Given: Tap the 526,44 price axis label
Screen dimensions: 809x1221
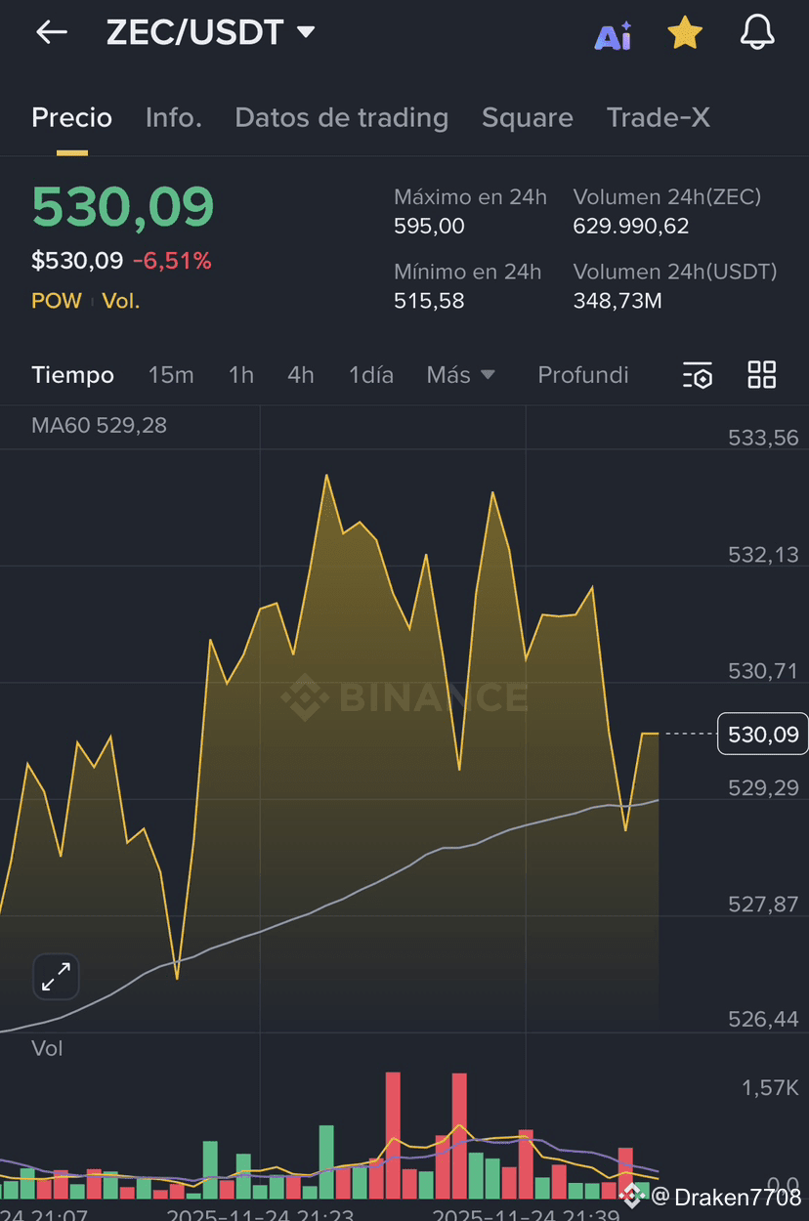Looking at the screenshot, I should click(763, 1020).
